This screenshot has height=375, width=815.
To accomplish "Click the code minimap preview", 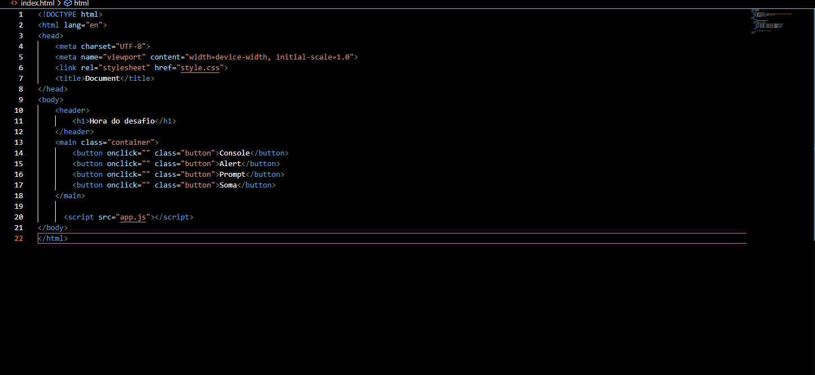I will (x=772, y=21).
